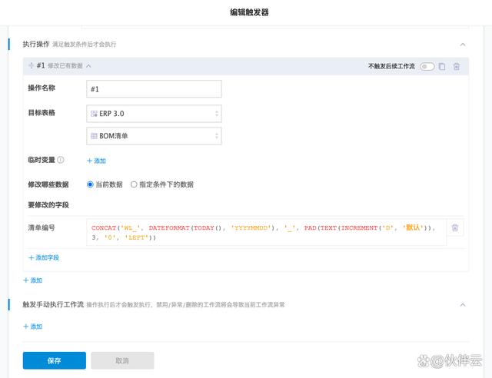The height and width of the screenshot is (378, 492).
Task: Delete the 清单编号 field row
Action: pyautogui.click(x=455, y=227)
